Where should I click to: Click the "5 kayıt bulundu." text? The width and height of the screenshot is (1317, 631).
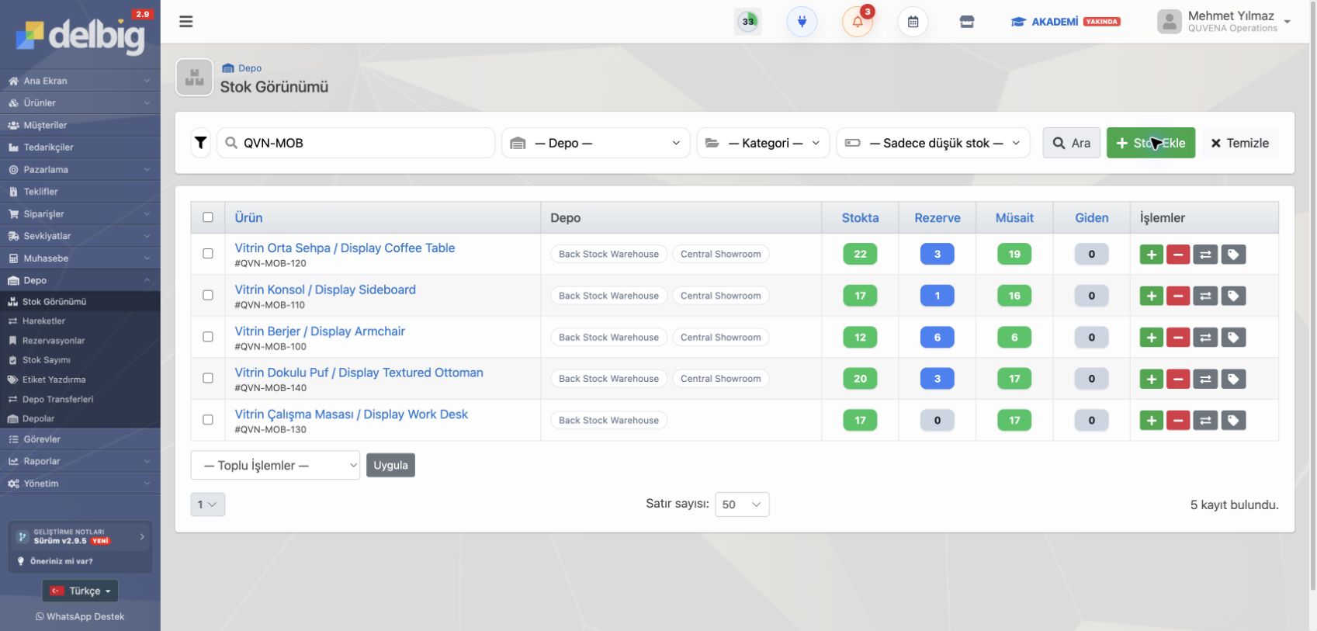1234,504
